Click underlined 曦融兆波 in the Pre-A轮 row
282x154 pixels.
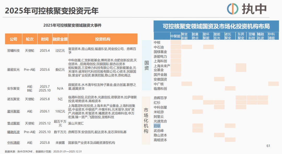click(x=13, y=132)
